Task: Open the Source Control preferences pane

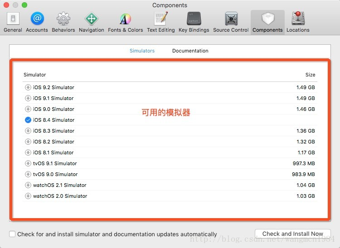Action: pos(231,22)
